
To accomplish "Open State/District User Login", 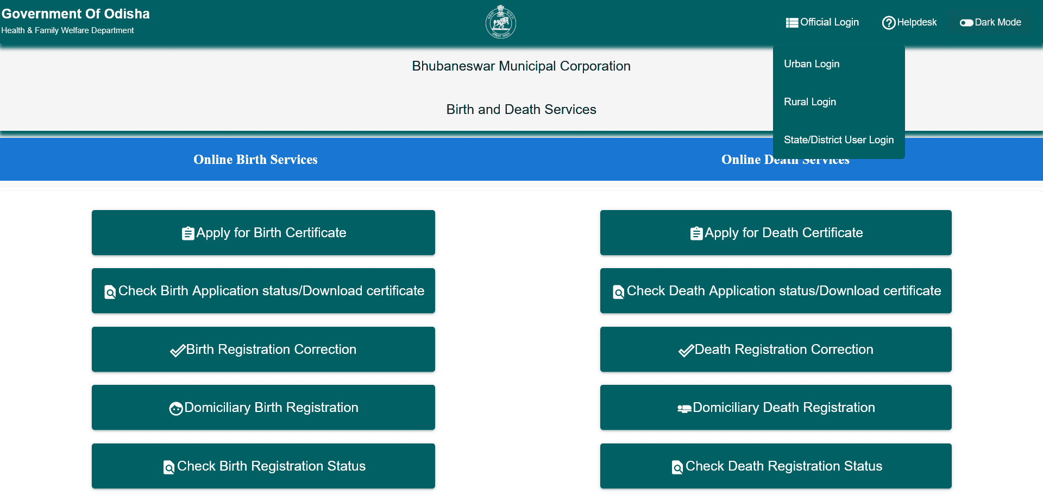I will 838,140.
